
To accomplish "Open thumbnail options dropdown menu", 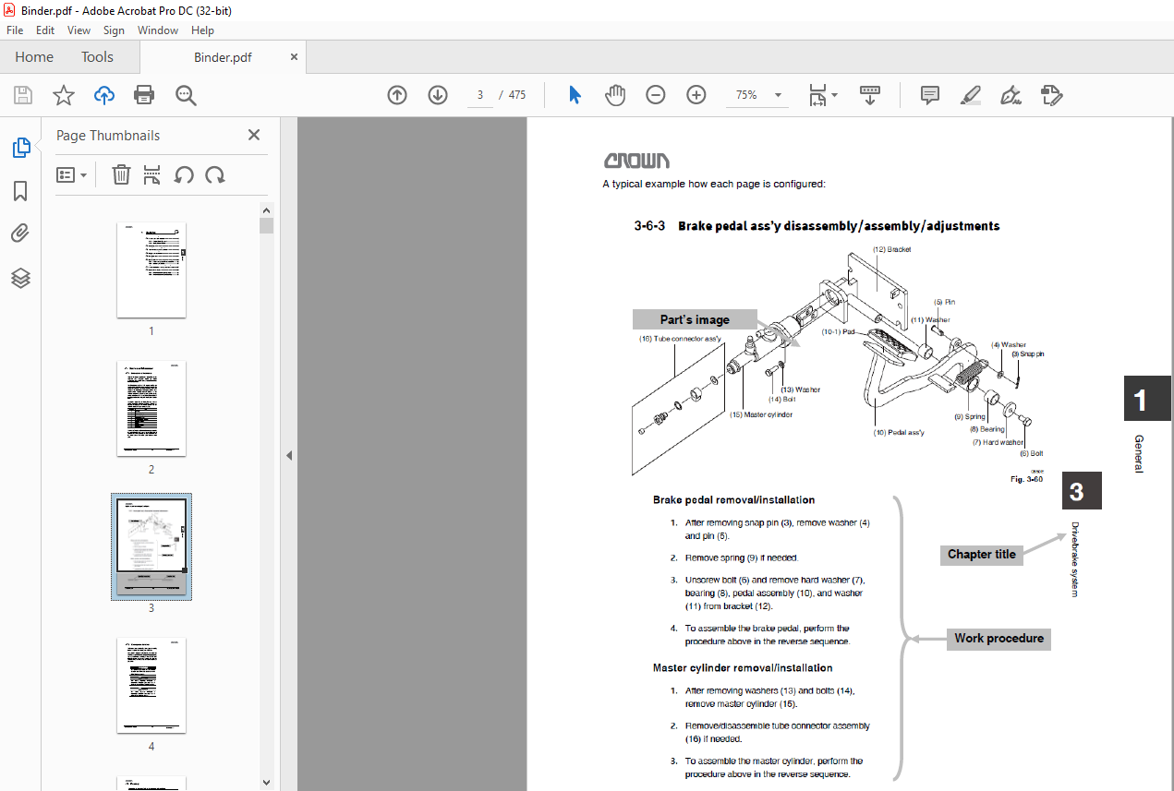I will click(x=72, y=174).
